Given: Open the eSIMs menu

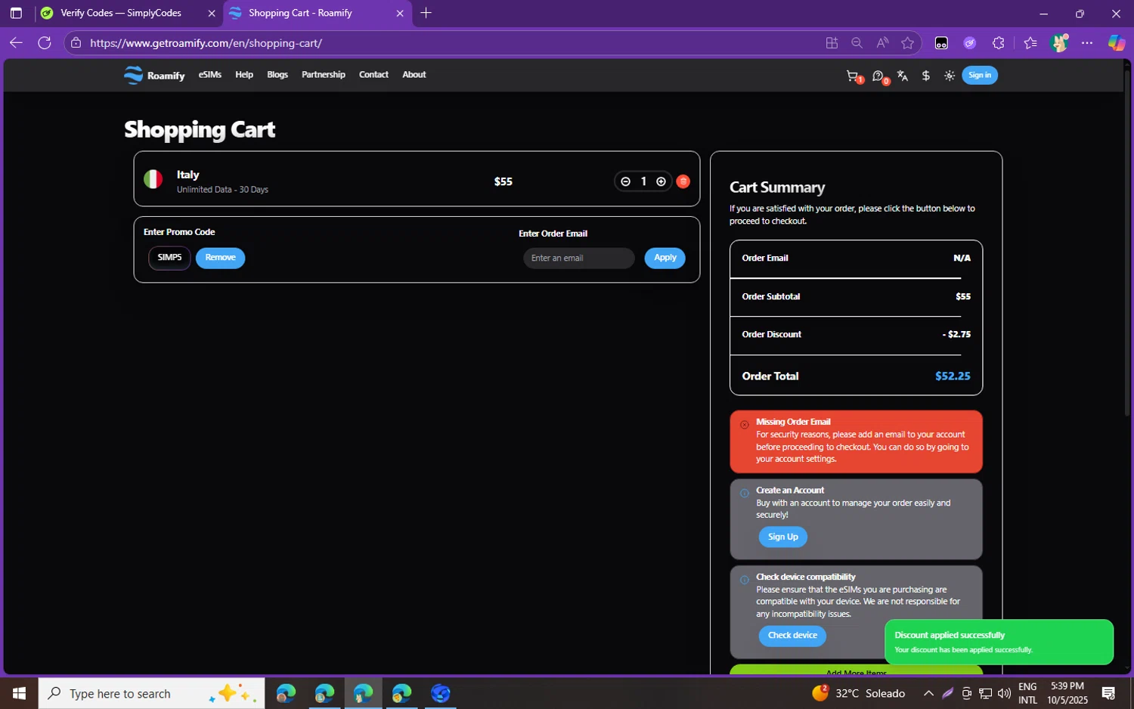Looking at the screenshot, I should coord(210,75).
